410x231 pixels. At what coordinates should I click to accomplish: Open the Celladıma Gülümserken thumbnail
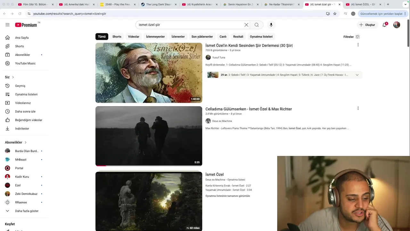149,136
